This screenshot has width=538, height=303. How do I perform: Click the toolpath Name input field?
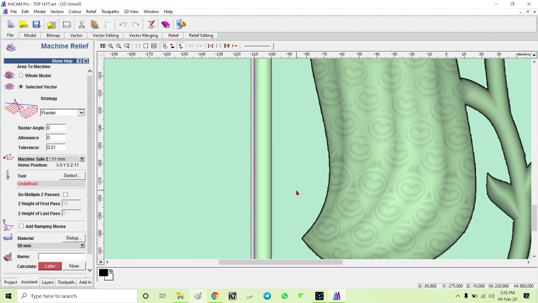pyautogui.click(x=62, y=257)
